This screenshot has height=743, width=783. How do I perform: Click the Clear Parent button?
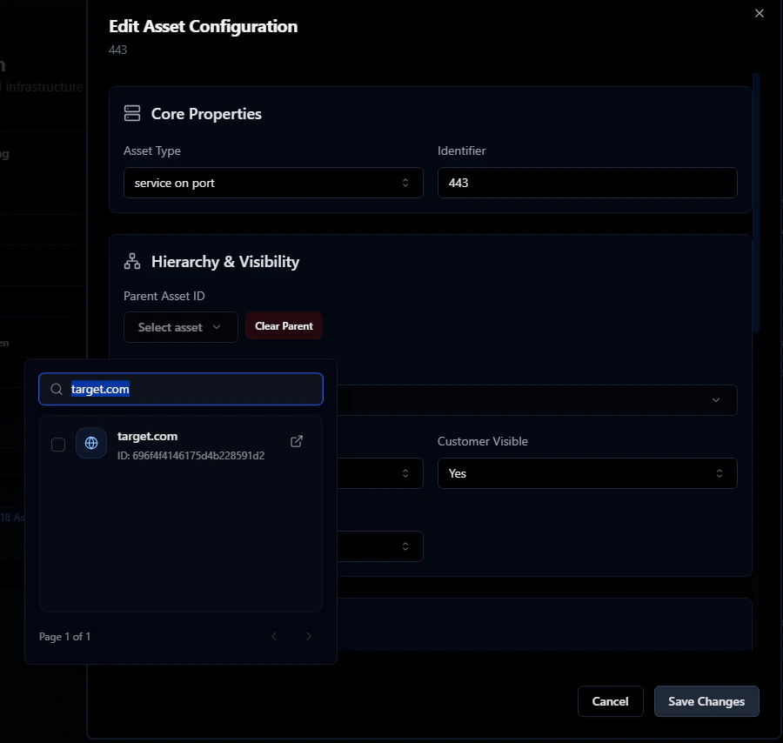pyautogui.click(x=284, y=325)
